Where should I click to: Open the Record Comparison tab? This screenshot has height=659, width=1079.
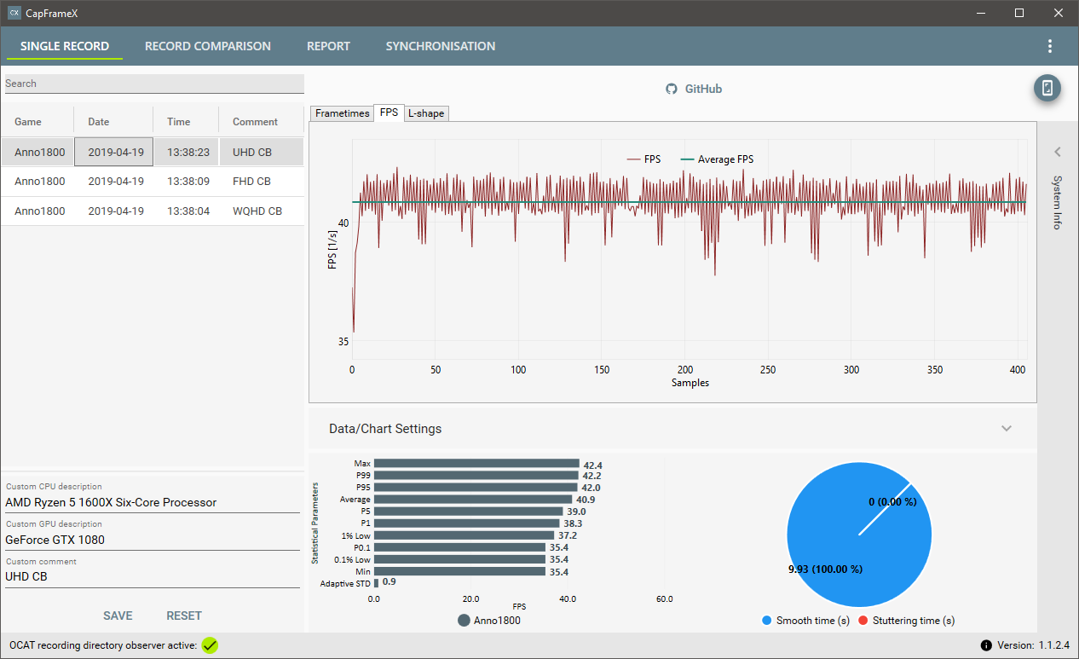208,46
